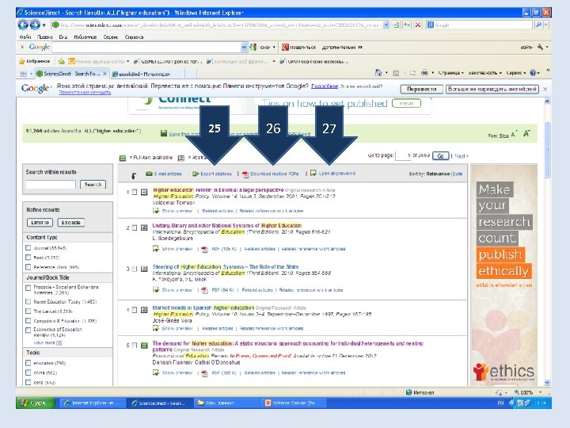Click the Google Toolbar wrench settings icon
This screenshot has height=428, width=570.
(x=540, y=47)
